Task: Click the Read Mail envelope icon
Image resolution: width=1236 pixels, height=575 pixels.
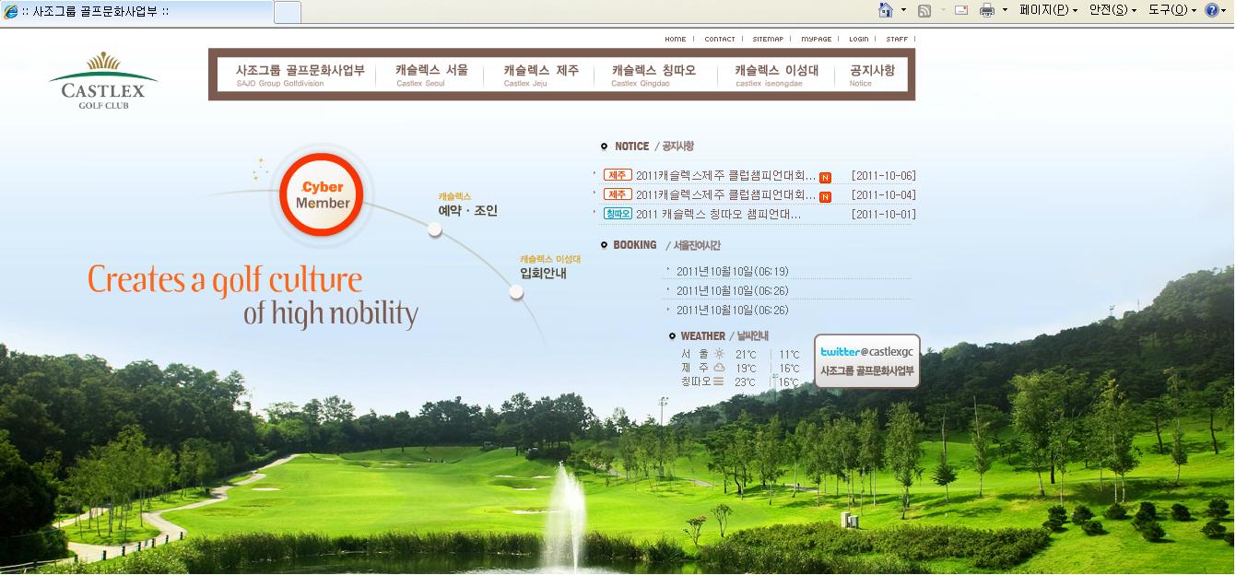Action: tap(961, 10)
